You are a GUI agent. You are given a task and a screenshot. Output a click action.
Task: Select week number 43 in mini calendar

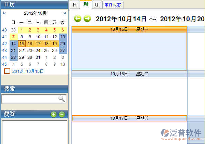(4, 50)
